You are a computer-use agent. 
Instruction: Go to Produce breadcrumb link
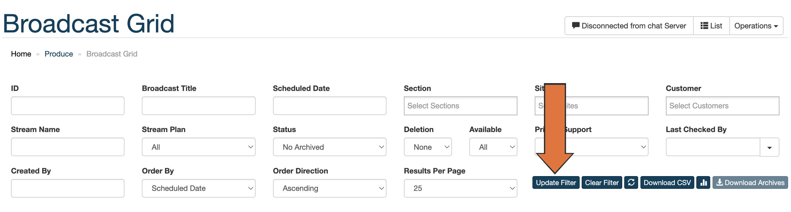coord(59,54)
